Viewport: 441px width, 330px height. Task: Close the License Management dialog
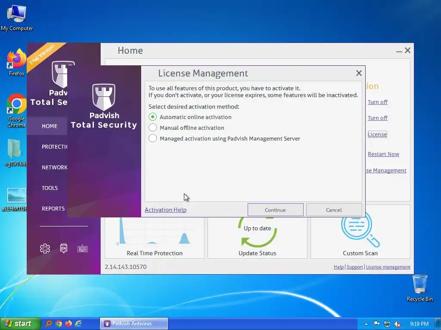[359, 73]
